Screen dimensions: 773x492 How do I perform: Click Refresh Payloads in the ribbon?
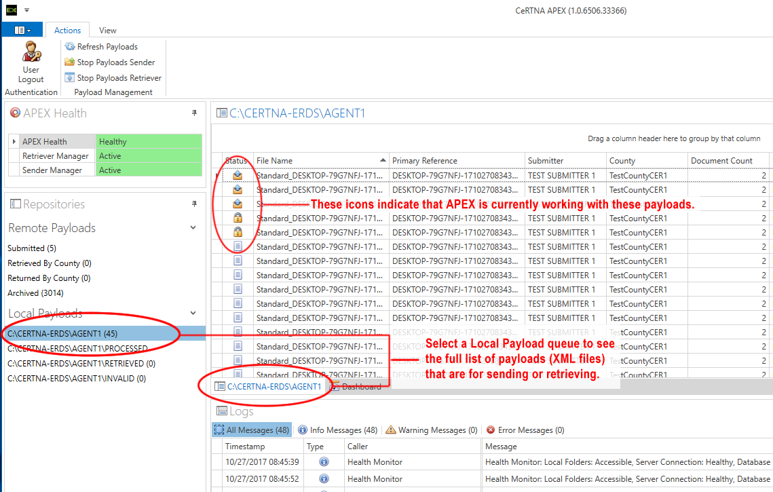click(101, 47)
